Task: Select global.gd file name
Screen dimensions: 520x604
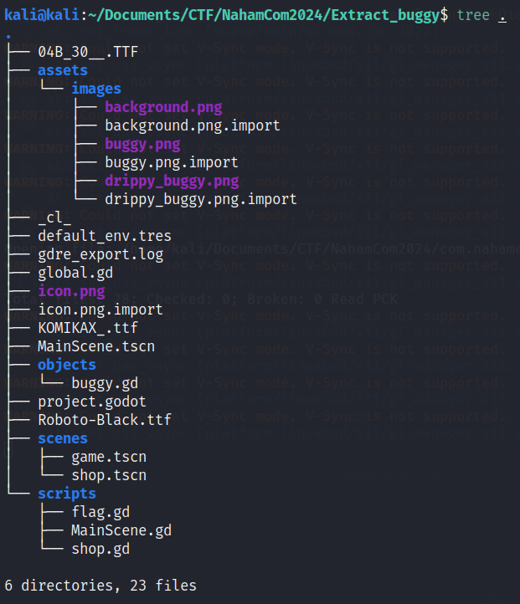Action: coord(75,273)
